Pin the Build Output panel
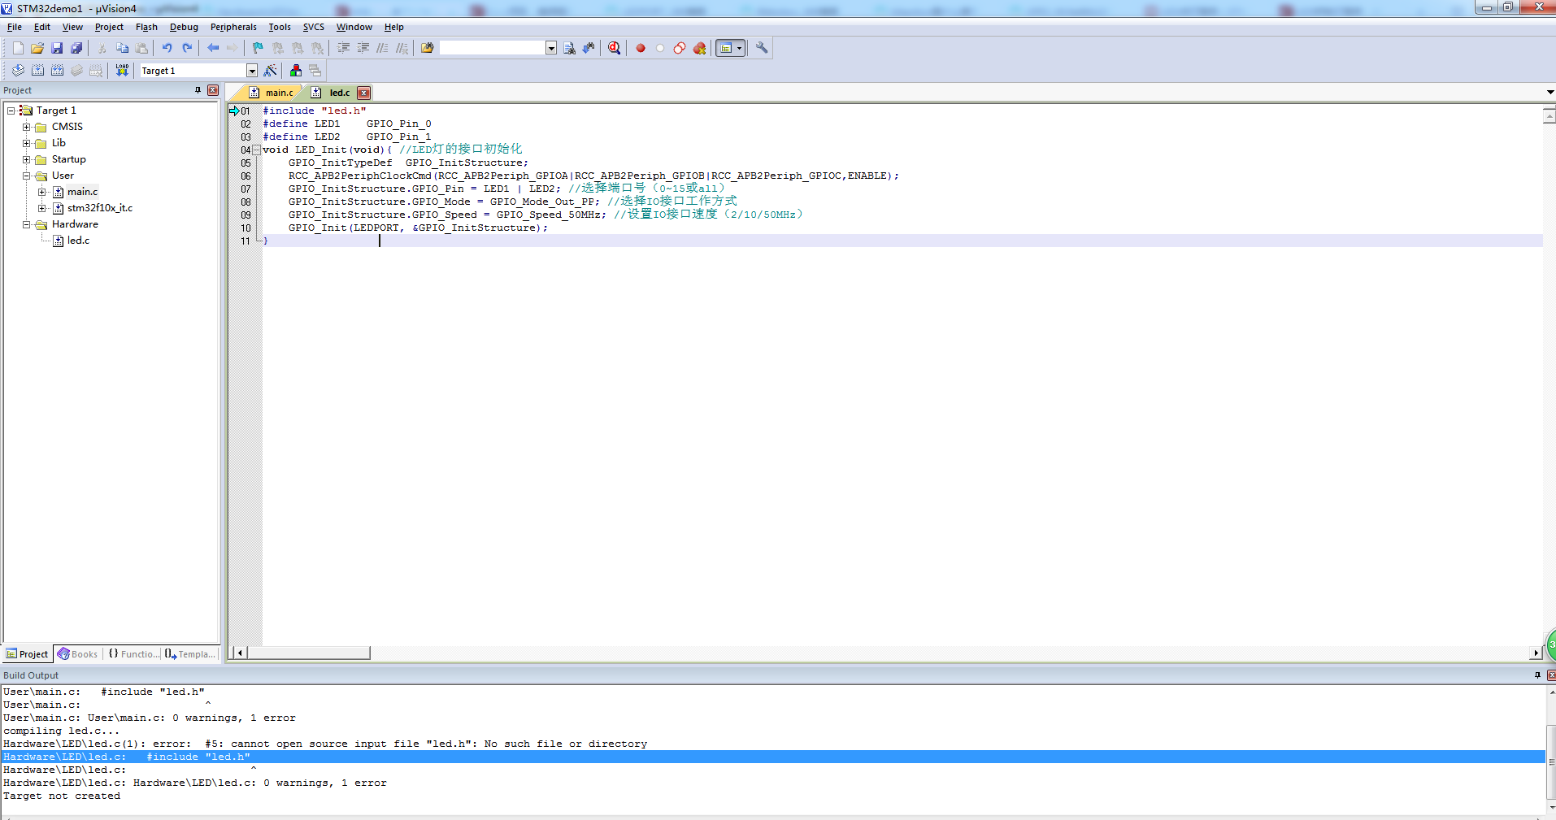 click(x=1537, y=675)
